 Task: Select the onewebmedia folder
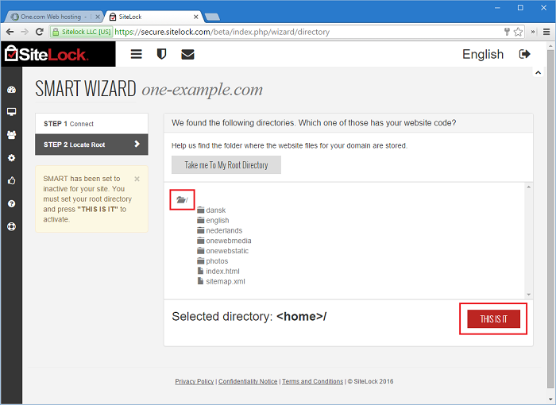(224, 241)
